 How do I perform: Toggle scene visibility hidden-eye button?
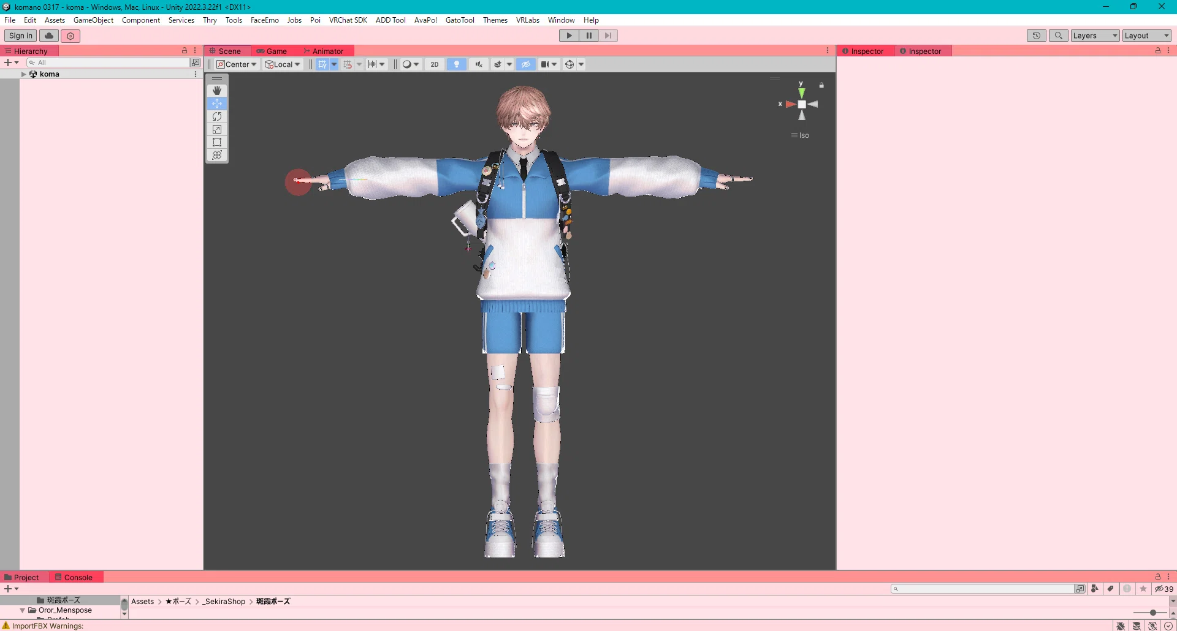tap(526, 64)
